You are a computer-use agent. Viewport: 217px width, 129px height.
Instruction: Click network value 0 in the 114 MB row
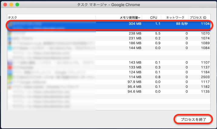click(187, 77)
